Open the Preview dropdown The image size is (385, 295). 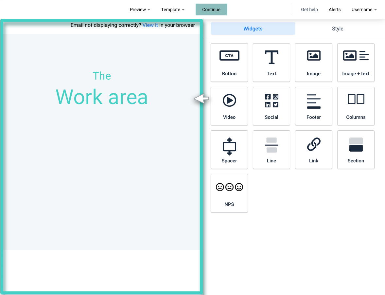pyautogui.click(x=140, y=9)
